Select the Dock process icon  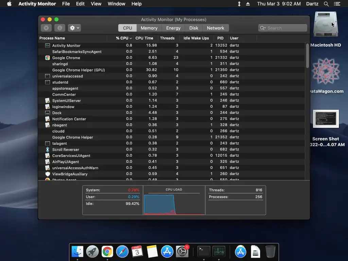(48, 113)
